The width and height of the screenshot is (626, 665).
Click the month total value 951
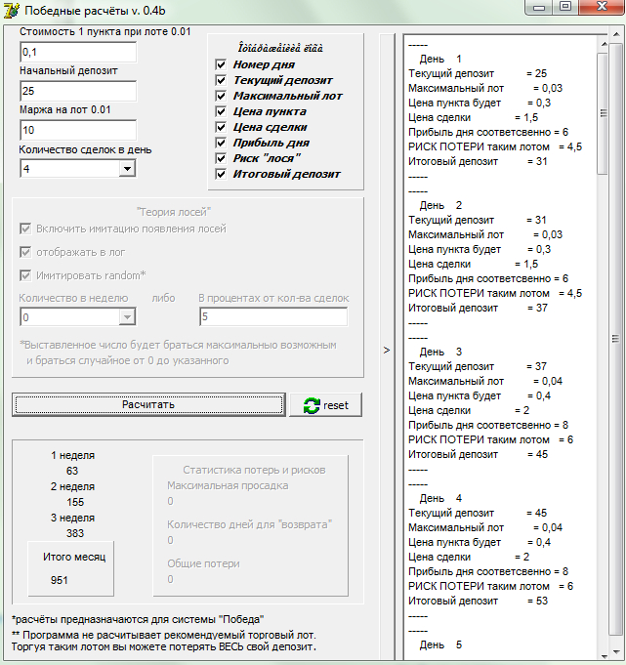coord(59,580)
